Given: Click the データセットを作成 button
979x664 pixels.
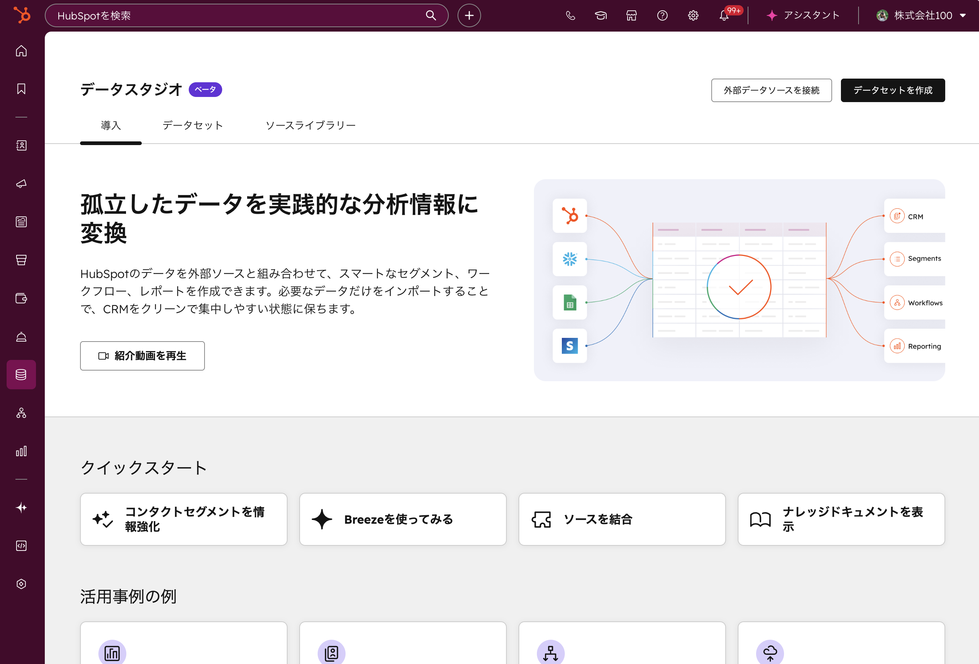Looking at the screenshot, I should [x=893, y=90].
